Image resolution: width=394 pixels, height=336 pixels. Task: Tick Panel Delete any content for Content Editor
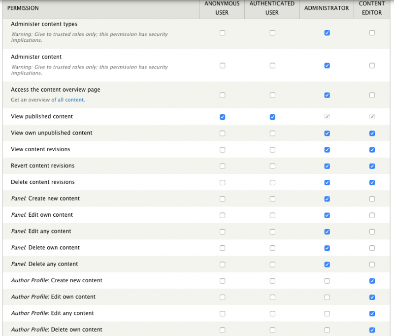[x=372, y=265]
